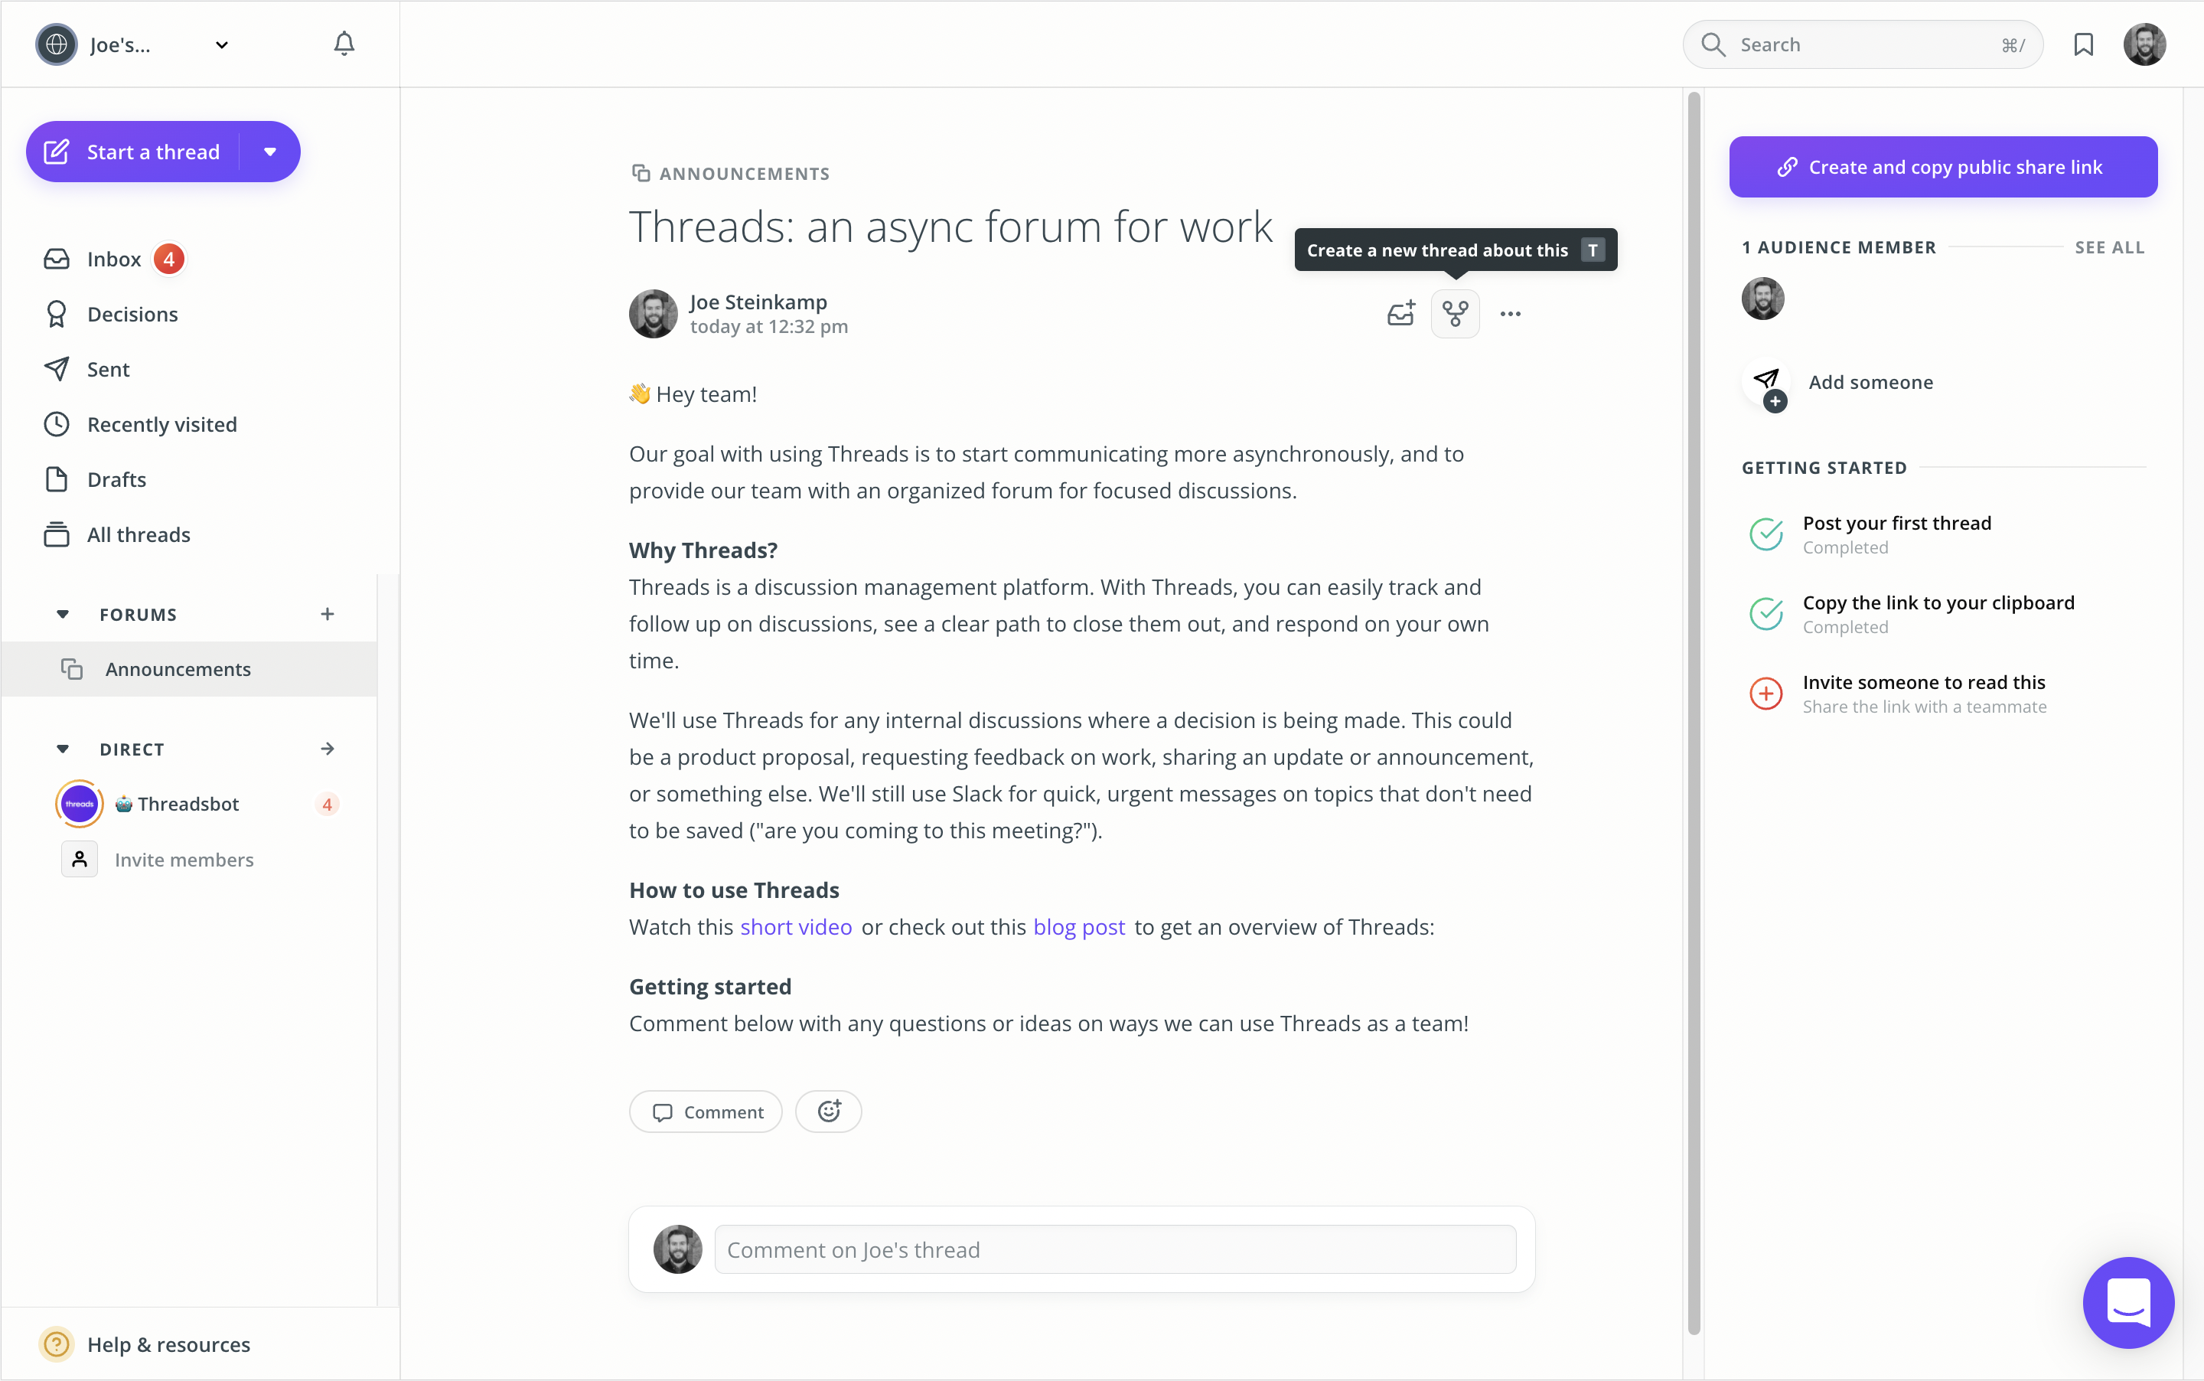
Task: Click the notifications bell icon
Action: [x=344, y=44]
